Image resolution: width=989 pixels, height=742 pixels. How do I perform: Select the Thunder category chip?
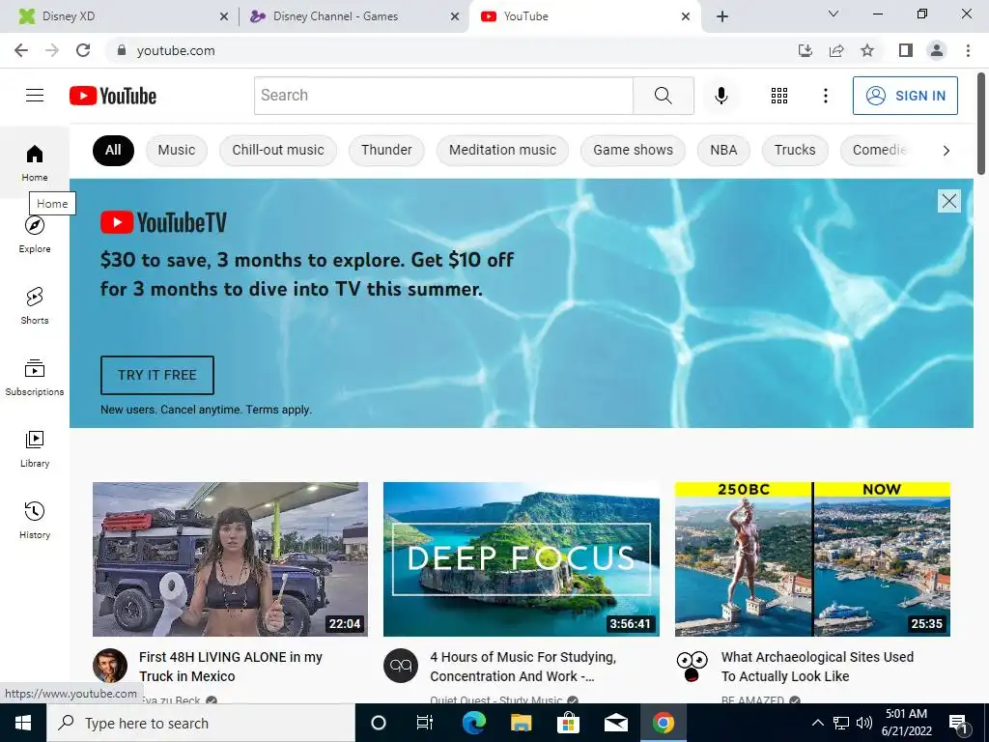(x=386, y=150)
